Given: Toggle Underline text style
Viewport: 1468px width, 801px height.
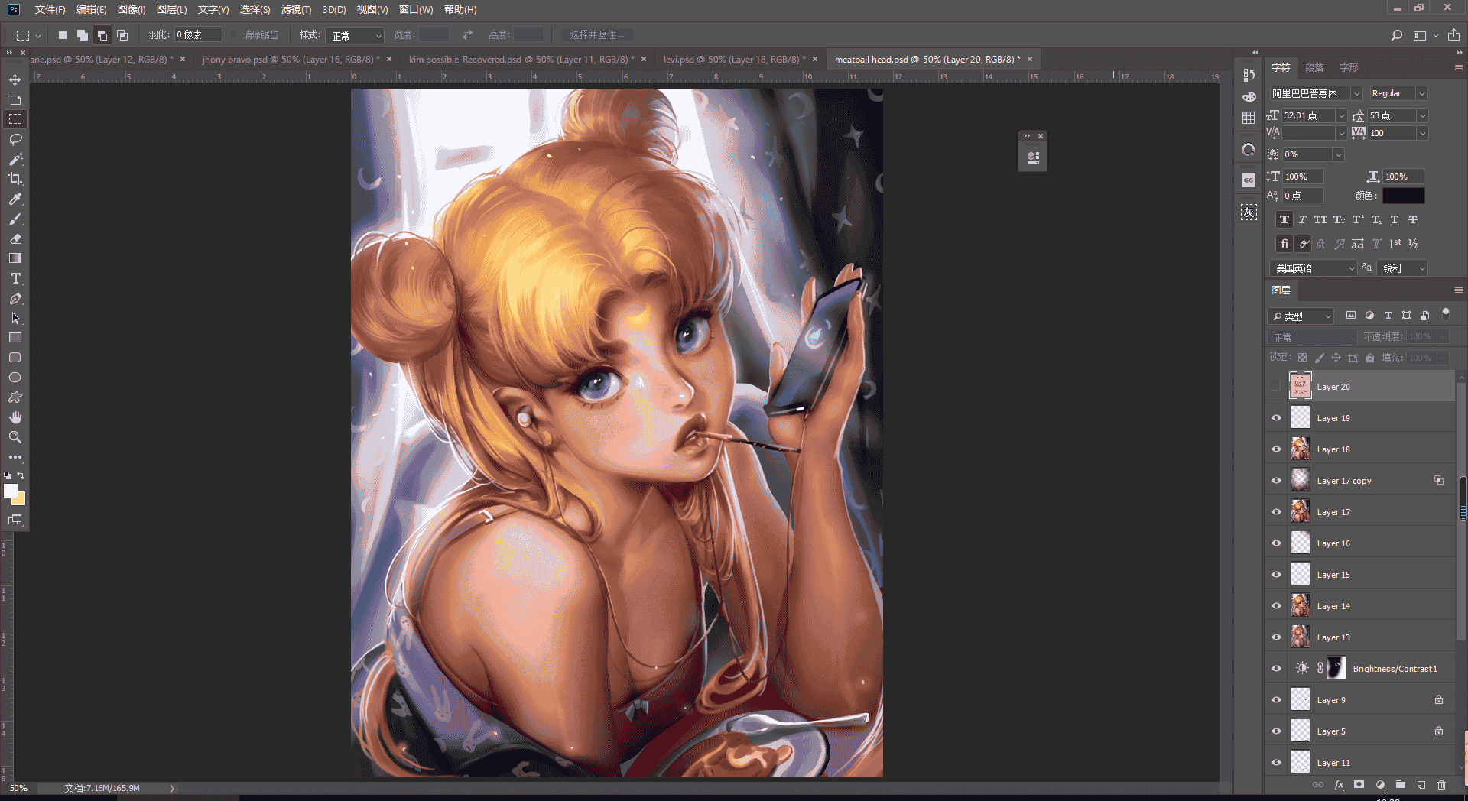Looking at the screenshot, I should [1395, 220].
